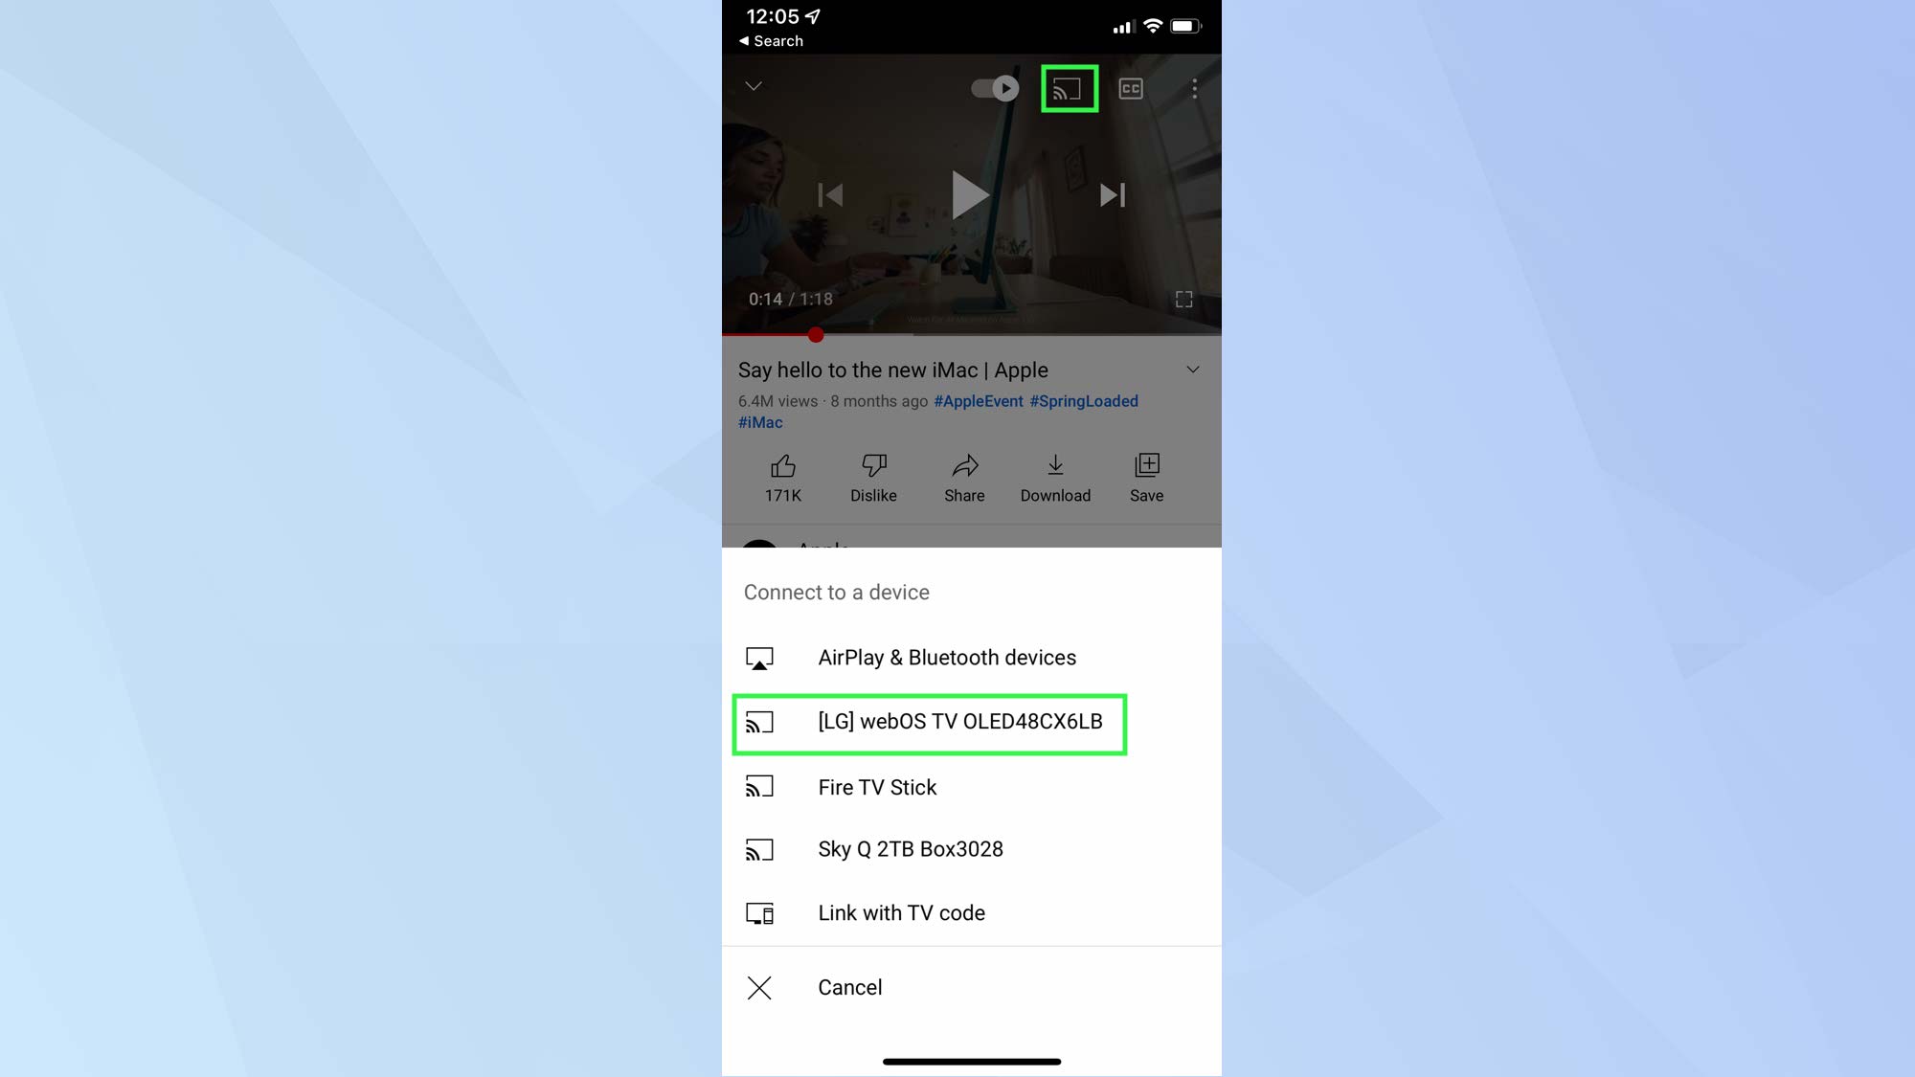The image size is (1915, 1077).
Task: Collapse the YouTube video player arrow
Action: click(x=753, y=84)
